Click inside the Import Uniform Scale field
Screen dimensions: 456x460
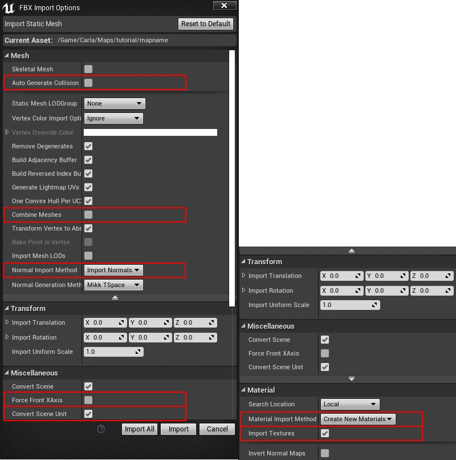108,352
